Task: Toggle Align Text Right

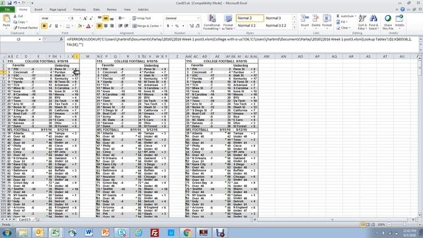Action: pyautogui.click(x=112, y=26)
